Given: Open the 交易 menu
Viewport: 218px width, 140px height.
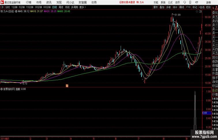Looking at the screenshot, I should [x=94, y=2].
